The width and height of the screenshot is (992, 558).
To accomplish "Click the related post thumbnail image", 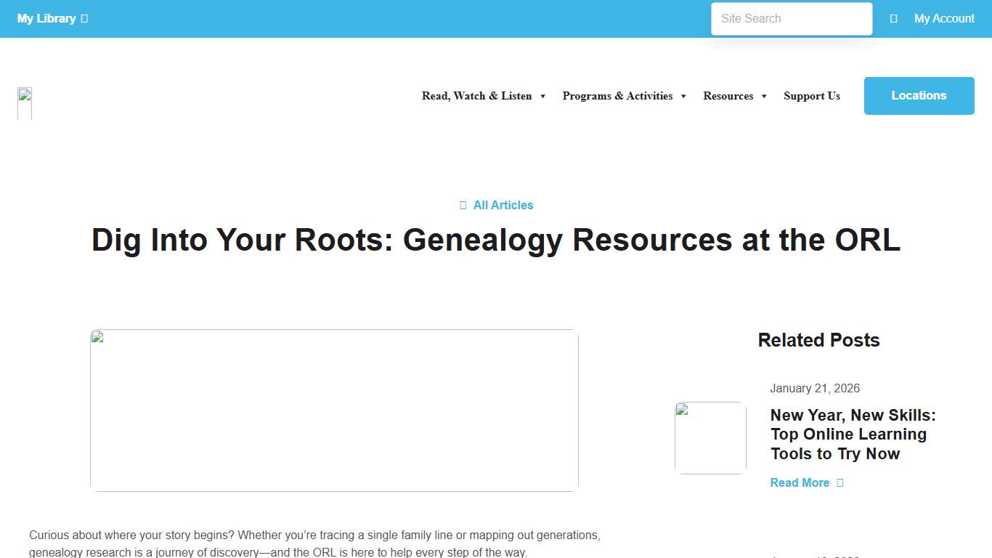I will (x=710, y=437).
